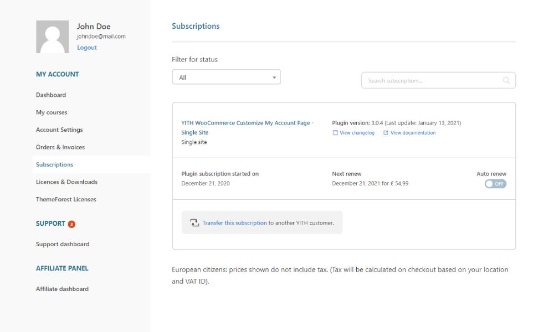Click the MY ACCOUNT section heading

[x=57, y=75]
